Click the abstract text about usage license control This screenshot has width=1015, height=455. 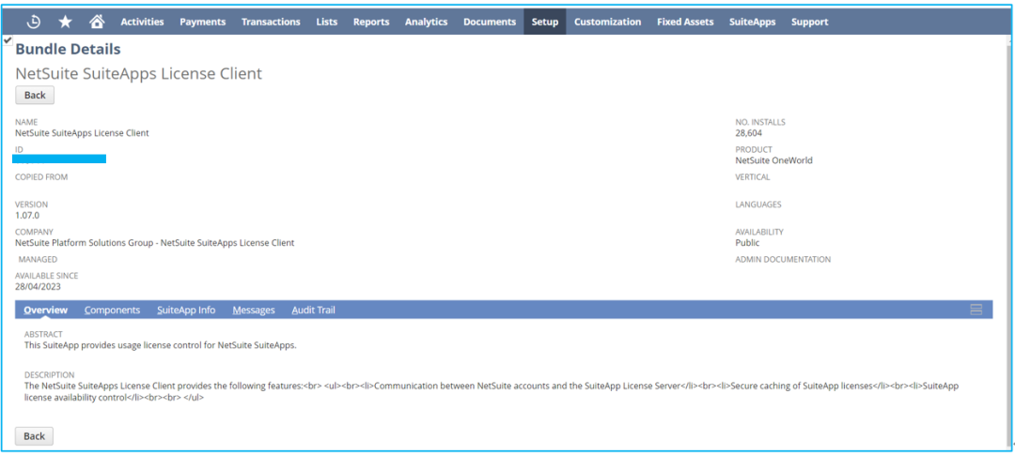click(x=160, y=345)
